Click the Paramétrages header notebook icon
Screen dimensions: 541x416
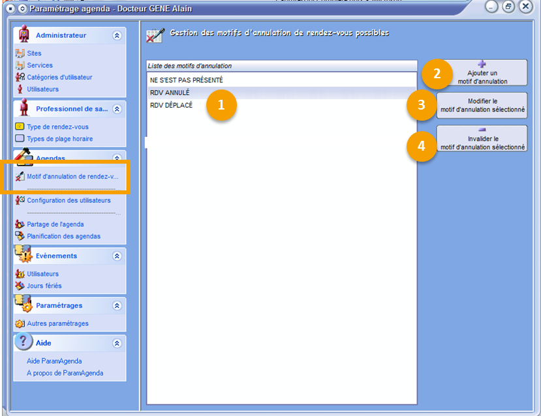point(23,304)
